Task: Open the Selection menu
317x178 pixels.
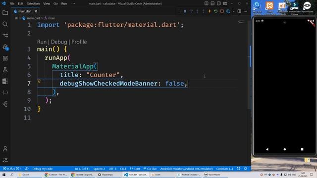Action: click(x=33, y=3)
